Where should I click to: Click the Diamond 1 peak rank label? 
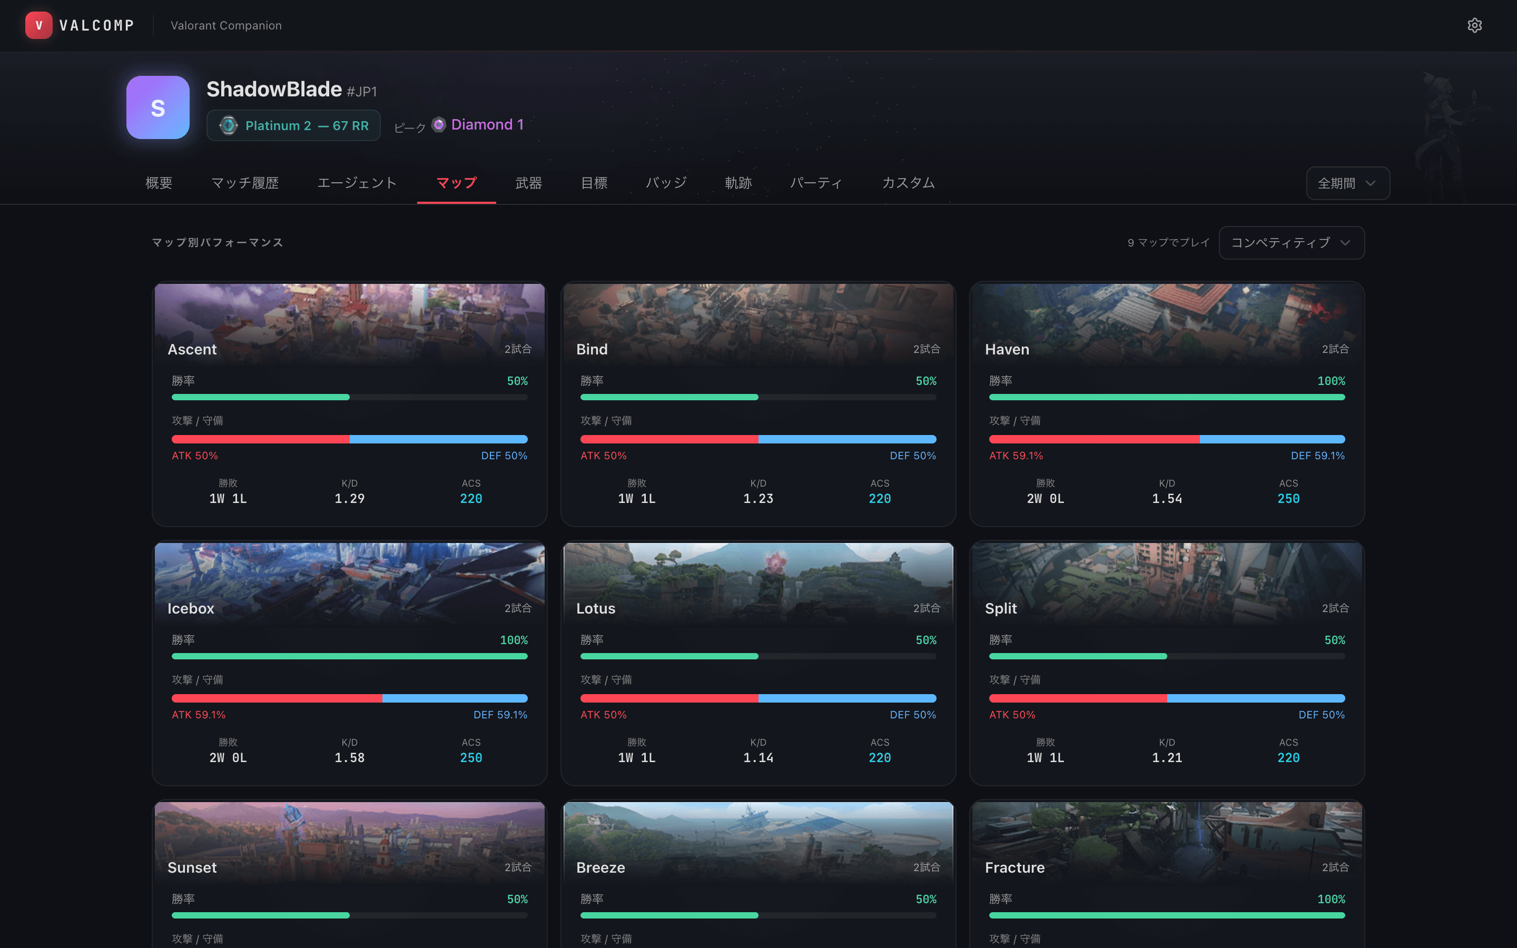click(x=487, y=124)
